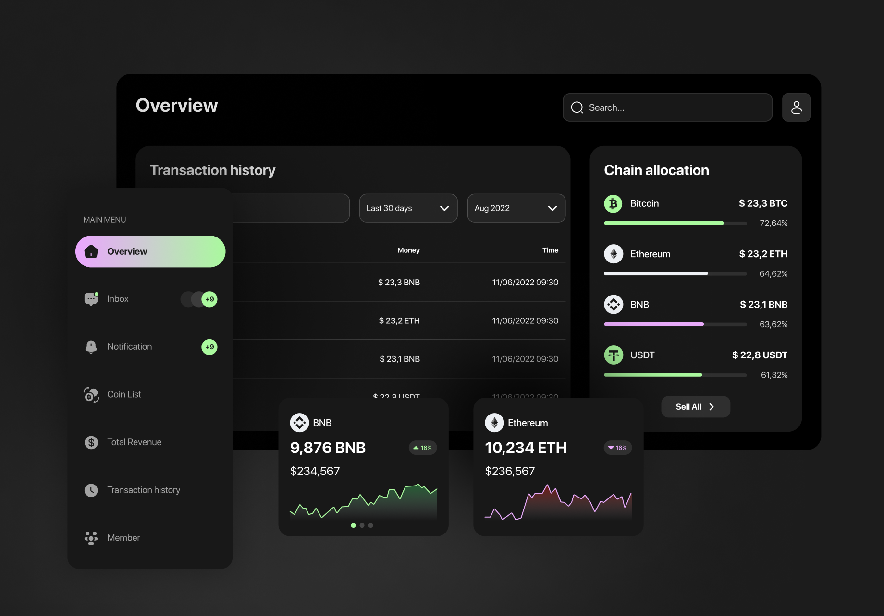This screenshot has height=616, width=884.
Task: Open Total Revenue from the main menu
Action: (134, 442)
